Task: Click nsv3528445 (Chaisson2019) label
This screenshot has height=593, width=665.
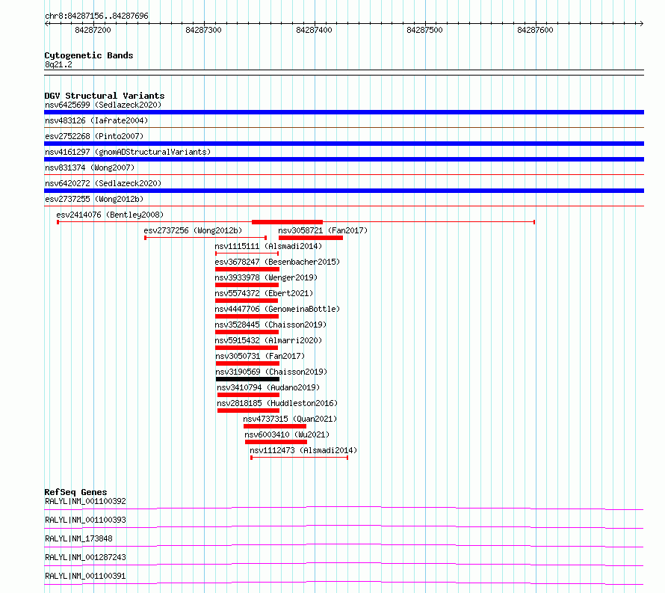Action: 270,325
